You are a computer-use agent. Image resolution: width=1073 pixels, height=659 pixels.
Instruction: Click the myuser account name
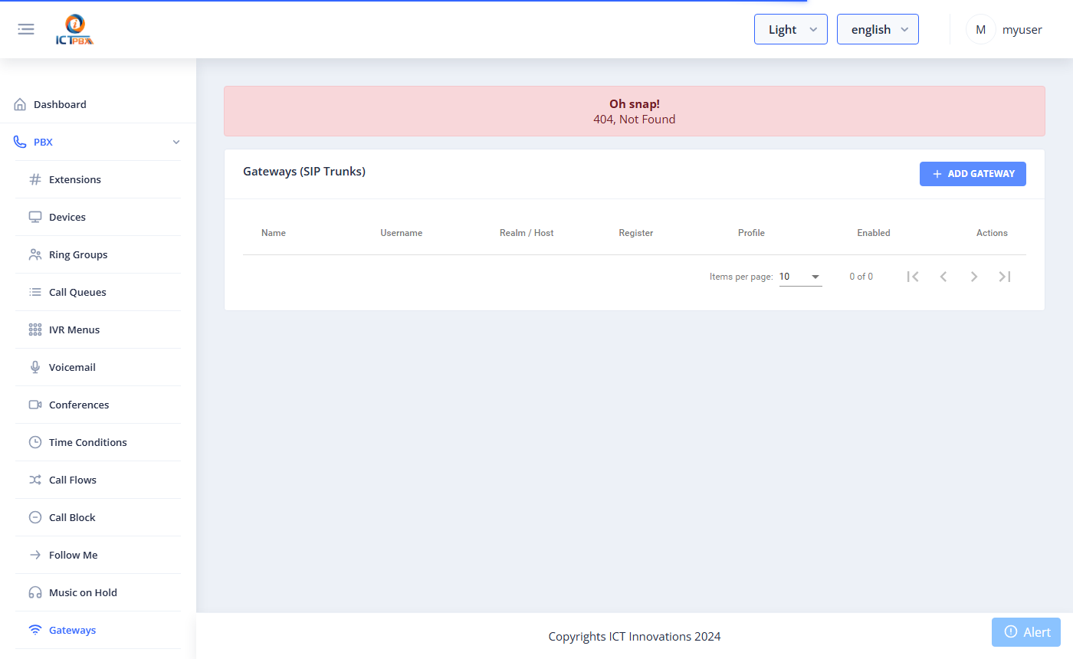point(1022,30)
